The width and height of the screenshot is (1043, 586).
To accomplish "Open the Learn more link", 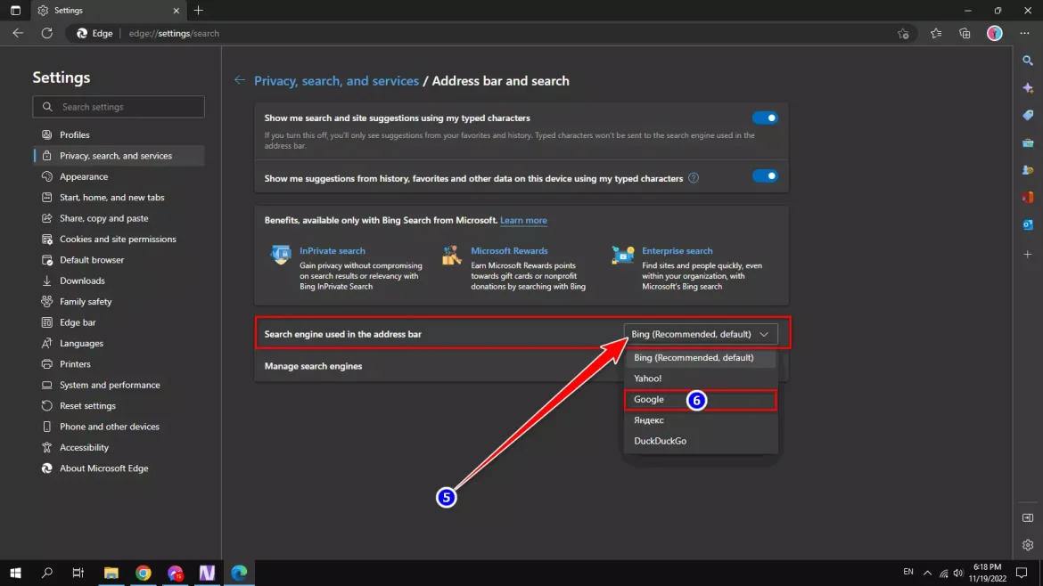I will coord(523,221).
